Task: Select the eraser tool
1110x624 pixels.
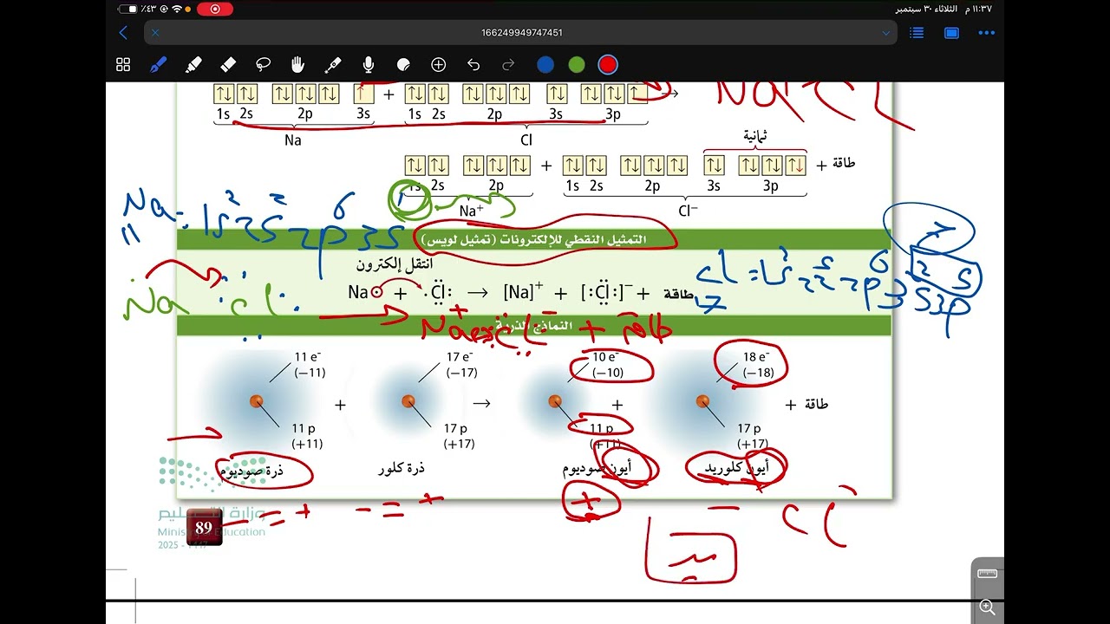Action: click(228, 65)
